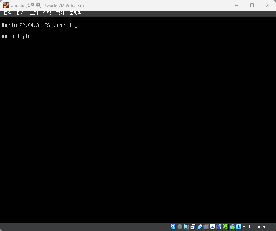Click the recording status icon
276x231 pixels.
(219, 227)
